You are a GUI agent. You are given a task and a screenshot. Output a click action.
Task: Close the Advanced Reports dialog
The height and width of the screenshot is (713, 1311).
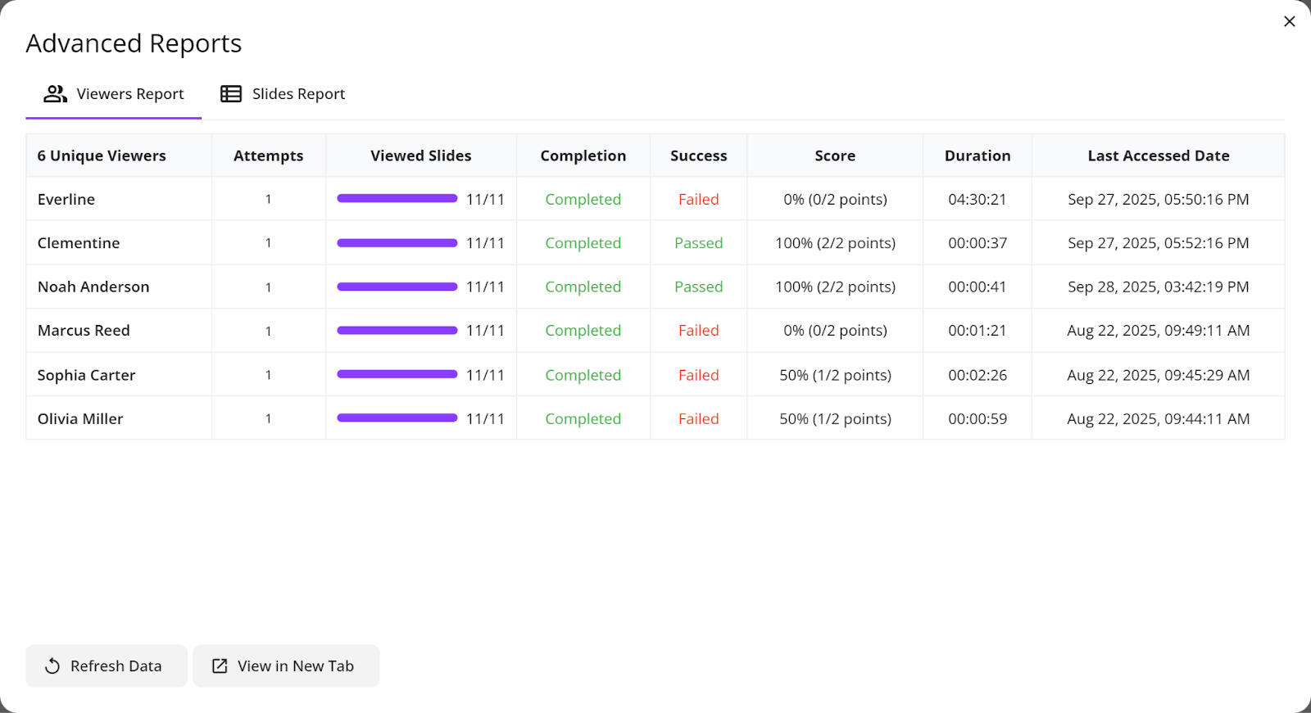[x=1289, y=21]
